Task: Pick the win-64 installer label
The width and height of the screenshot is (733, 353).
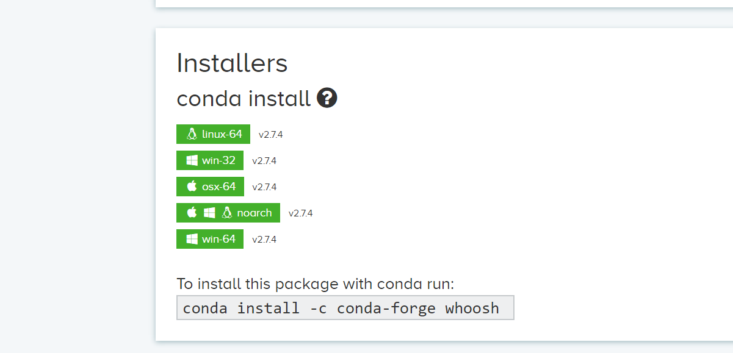Action: click(218, 239)
